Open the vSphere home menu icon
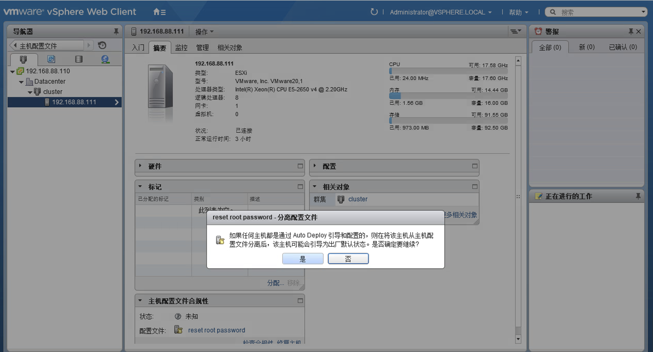Screen dimensions: 653x352 point(159,12)
